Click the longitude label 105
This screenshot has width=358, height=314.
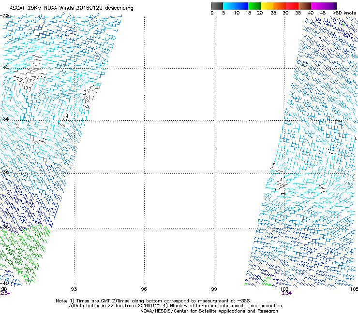354,289
